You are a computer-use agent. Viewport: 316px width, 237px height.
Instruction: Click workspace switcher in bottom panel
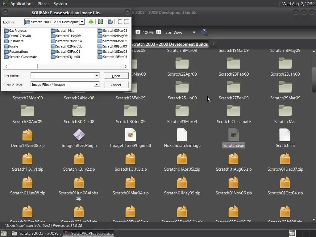(292, 233)
